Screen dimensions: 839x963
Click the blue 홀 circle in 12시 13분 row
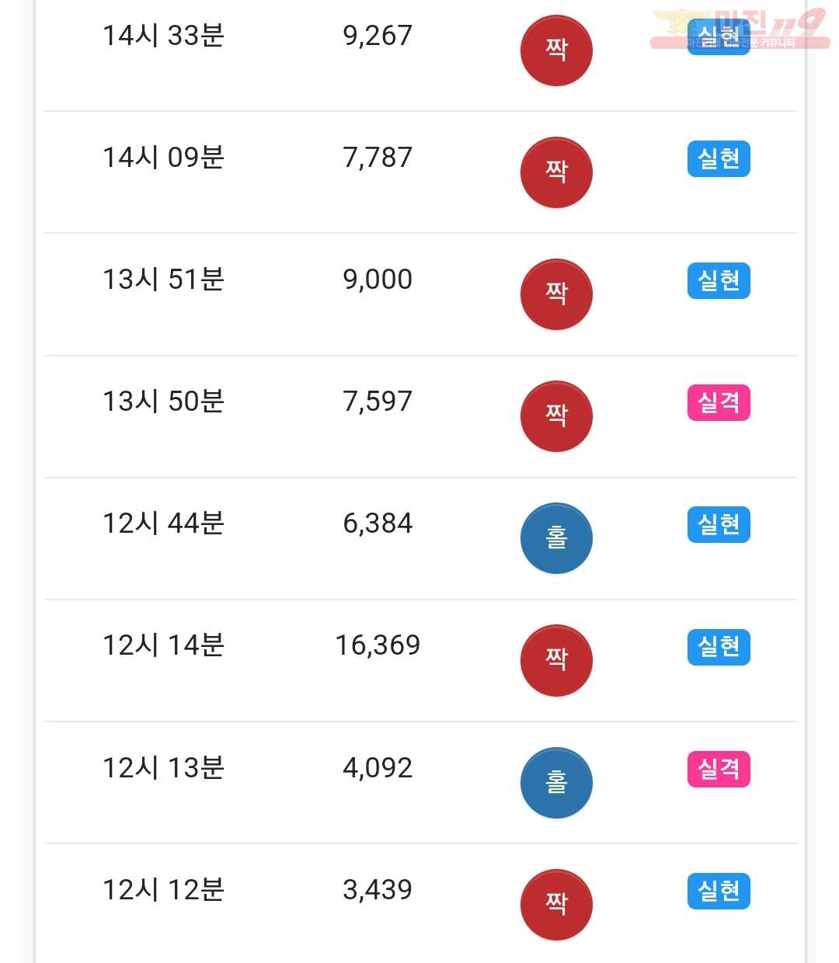point(556,782)
